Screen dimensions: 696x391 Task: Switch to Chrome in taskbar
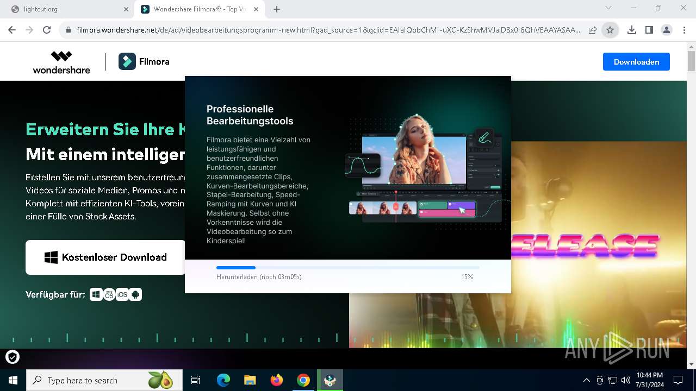point(303,380)
